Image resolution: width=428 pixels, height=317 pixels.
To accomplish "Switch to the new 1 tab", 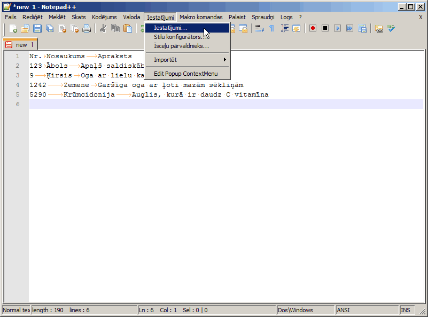I will click(x=20, y=44).
